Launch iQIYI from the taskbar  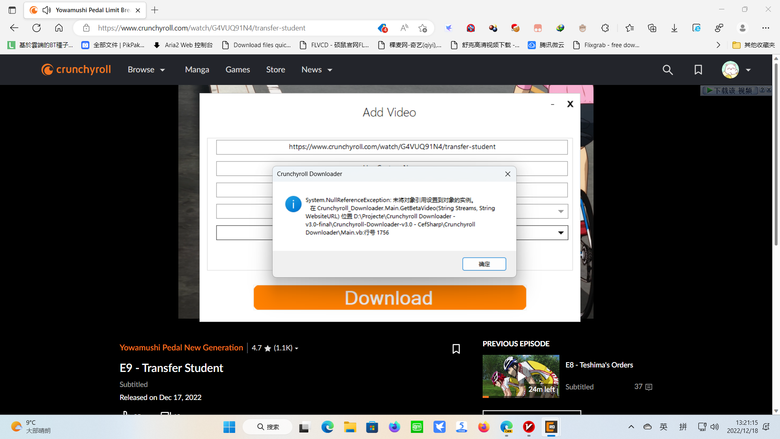(417, 427)
